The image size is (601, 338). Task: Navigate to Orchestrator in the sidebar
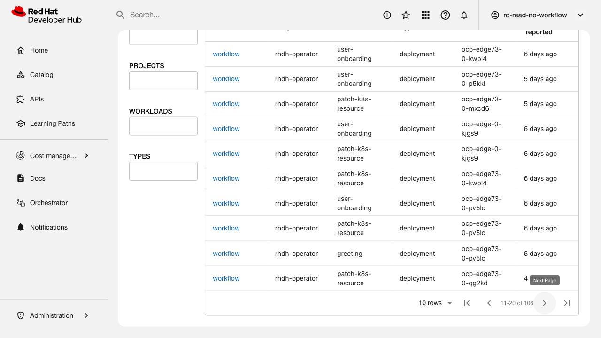pyautogui.click(x=48, y=203)
